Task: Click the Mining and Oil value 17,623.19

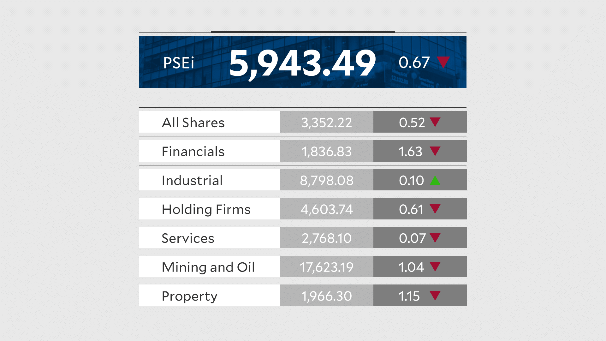Action: coord(327,267)
